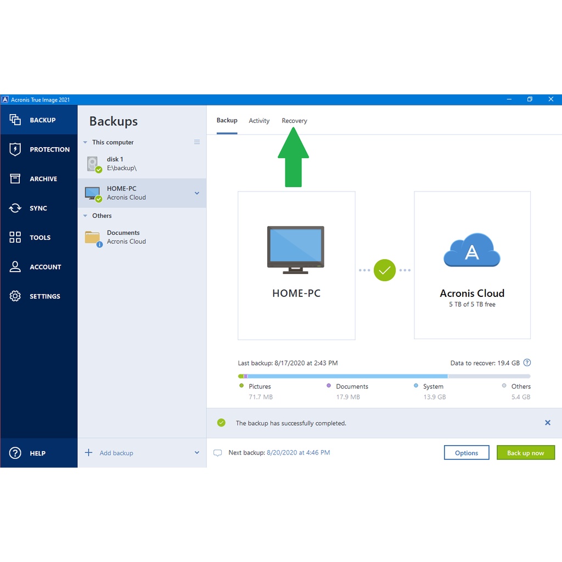Select the HOME-PC monitor icon in the backup list
Viewport: 562px width, 562px height.
click(x=93, y=194)
